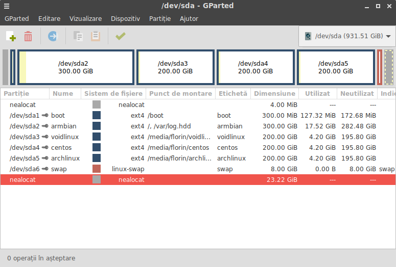Click the New partition toolbar icon
The image size is (396, 267).
click(x=11, y=36)
